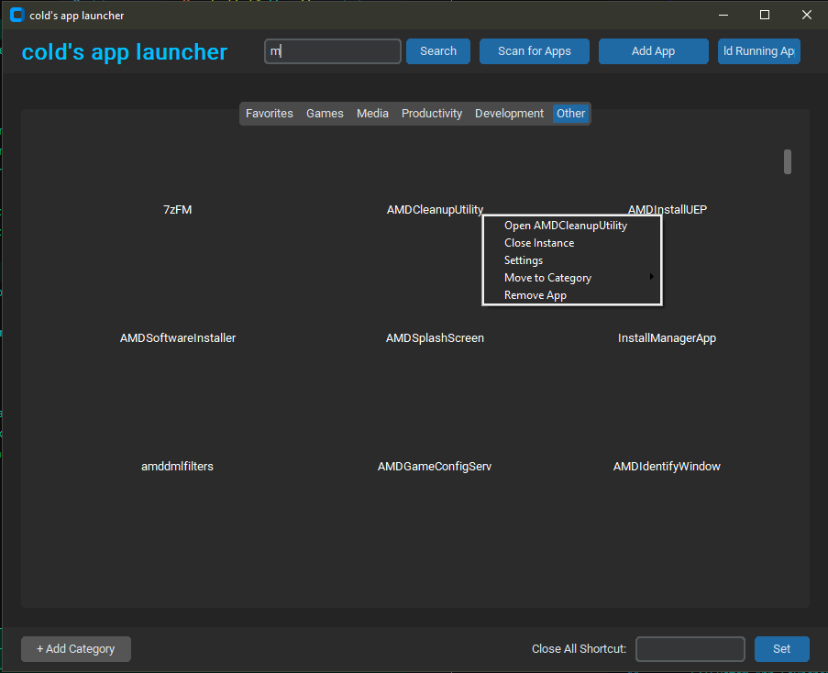This screenshot has width=828, height=673.
Task: Select the Other tab
Action: (571, 114)
